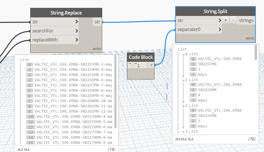
Task: Select item 12 with 502276MN-6
Action: 74,127
